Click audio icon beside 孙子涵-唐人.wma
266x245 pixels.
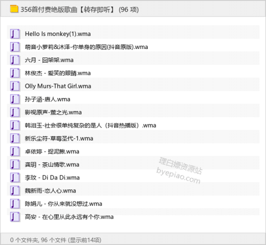15,99
